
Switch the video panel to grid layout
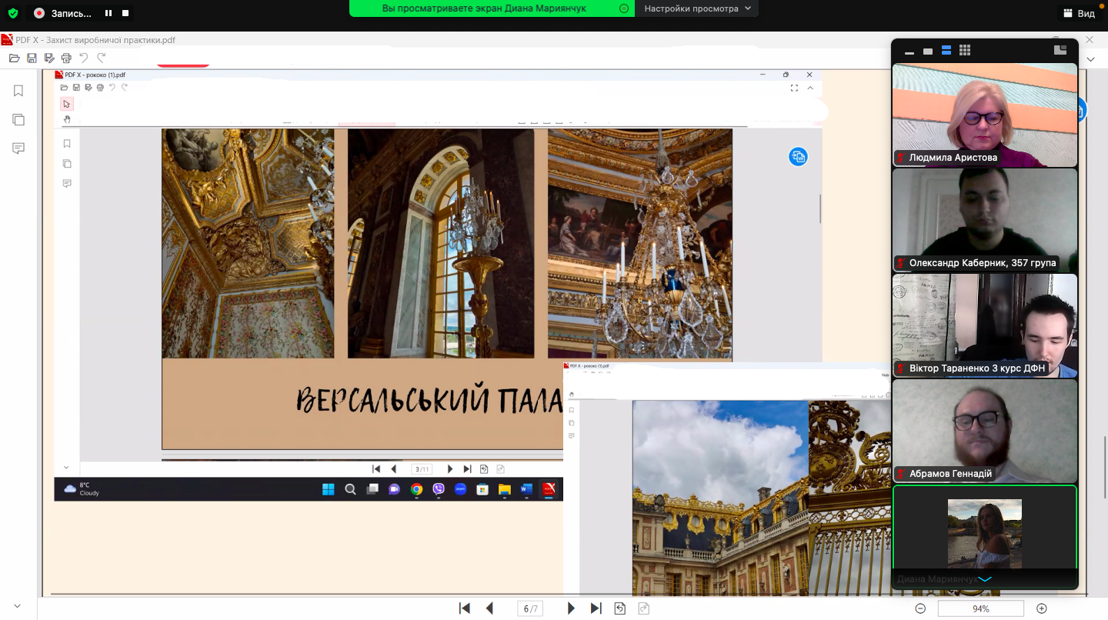965,51
